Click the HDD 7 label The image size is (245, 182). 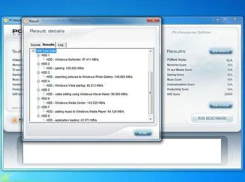click(x=46, y=107)
